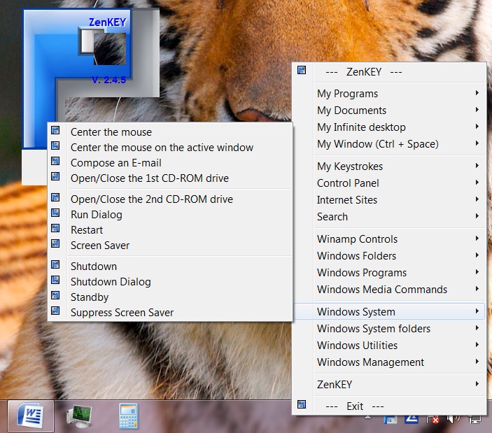Click the ZenKEY logo splash image
The image size is (492, 433).
[91, 78]
